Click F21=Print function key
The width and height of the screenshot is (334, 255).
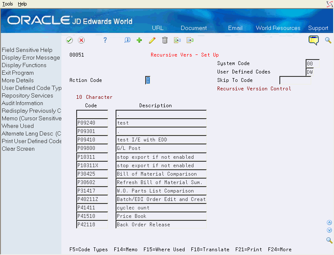click(248, 250)
